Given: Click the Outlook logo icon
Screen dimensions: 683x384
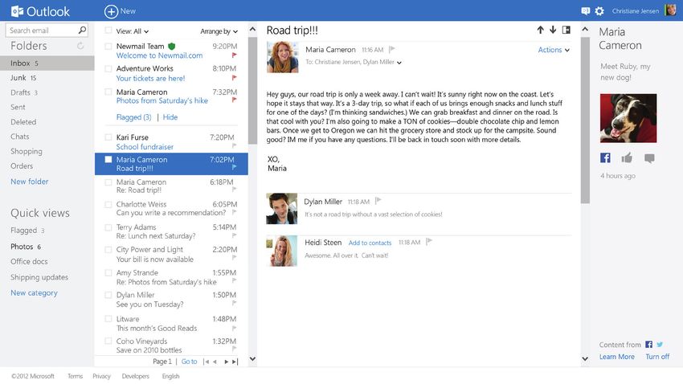Looking at the screenshot, I should tap(17, 11).
